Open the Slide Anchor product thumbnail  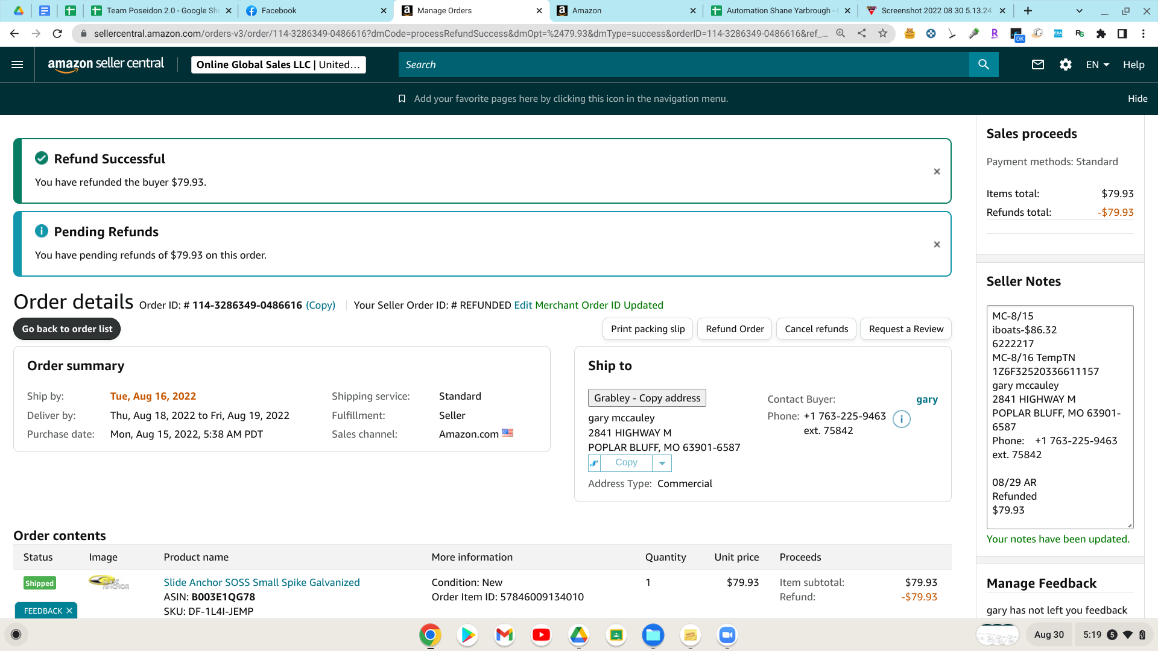(109, 582)
